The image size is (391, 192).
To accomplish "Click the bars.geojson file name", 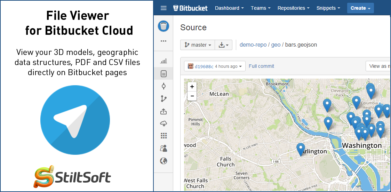I will pyautogui.click(x=301, y=45).
